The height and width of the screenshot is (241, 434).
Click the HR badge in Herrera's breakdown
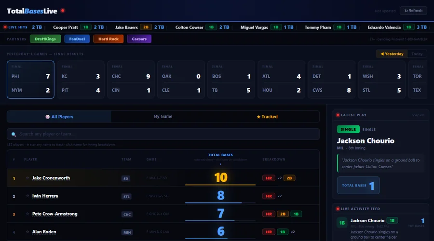pyautogui.click(x=269, y=196)
